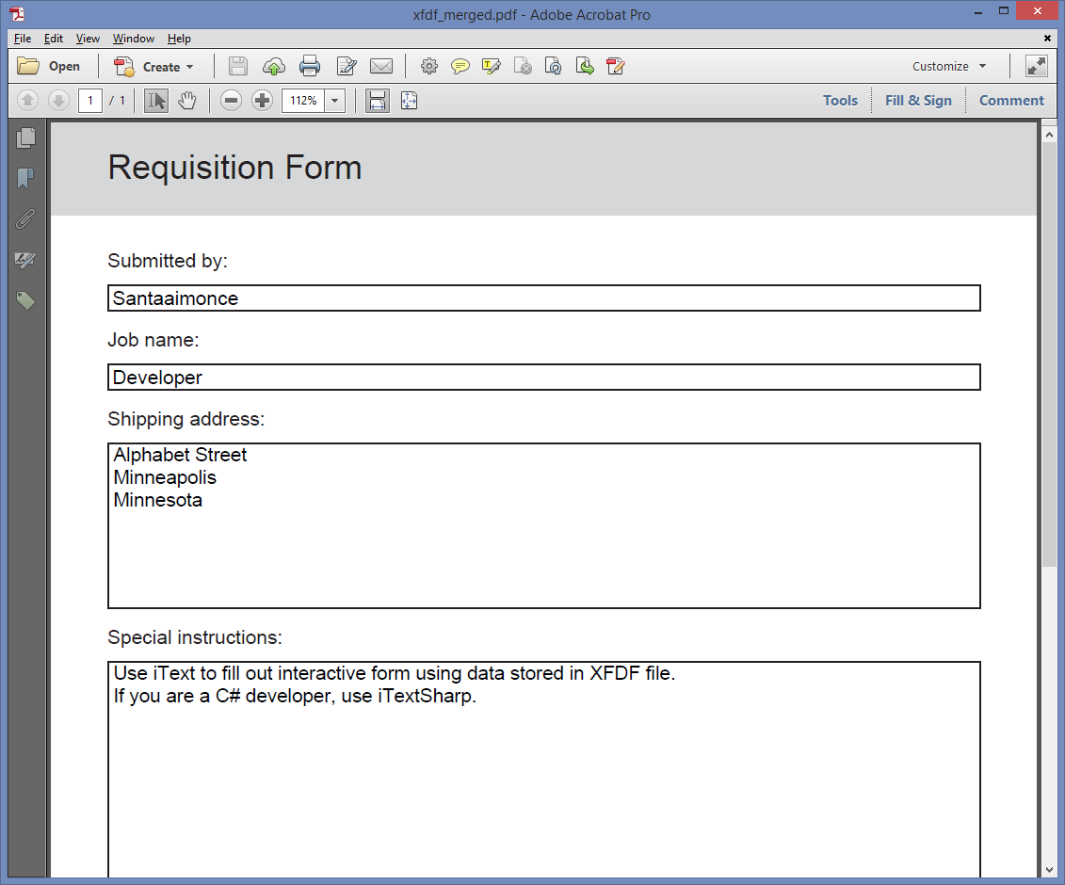Show the Bookmarks panel

(x=25, y=179)
